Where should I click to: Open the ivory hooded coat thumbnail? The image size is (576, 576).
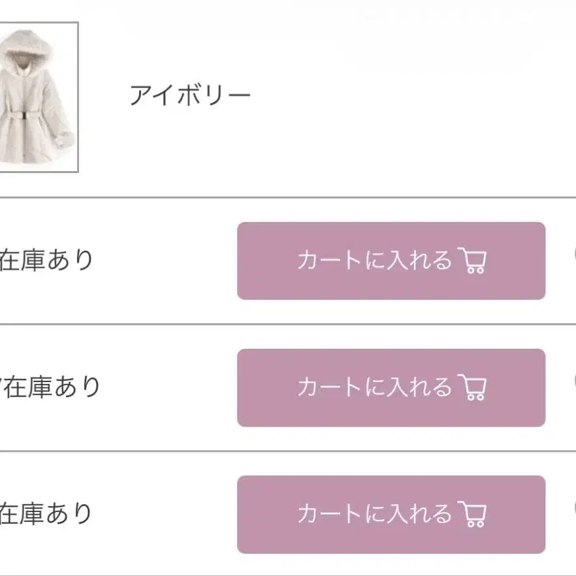pos(38,97)
